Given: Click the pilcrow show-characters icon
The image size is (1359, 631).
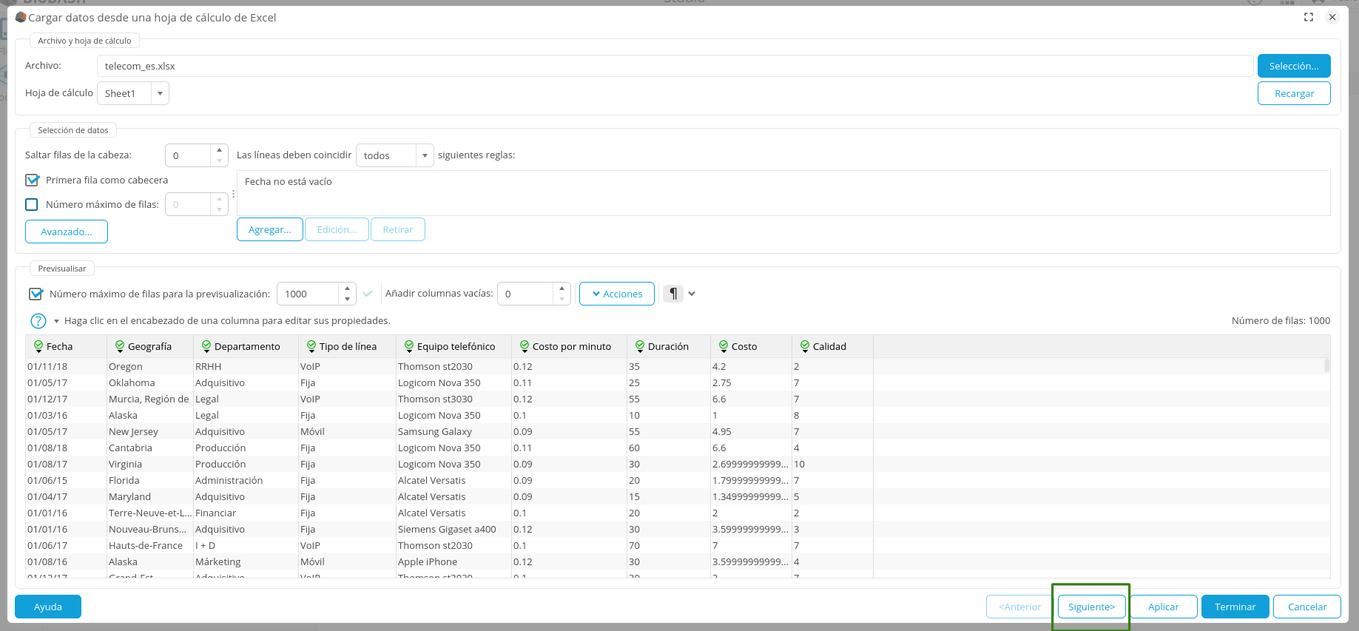Looking at the screenshot, I should (x=672, y=294).
